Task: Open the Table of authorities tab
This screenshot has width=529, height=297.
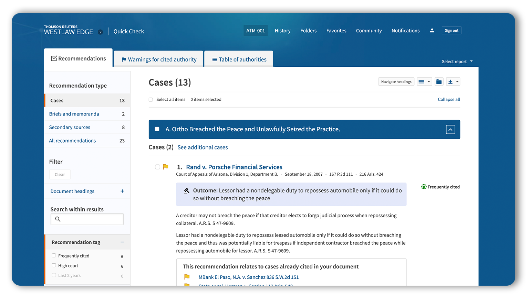Action: (x=239, y=59)
